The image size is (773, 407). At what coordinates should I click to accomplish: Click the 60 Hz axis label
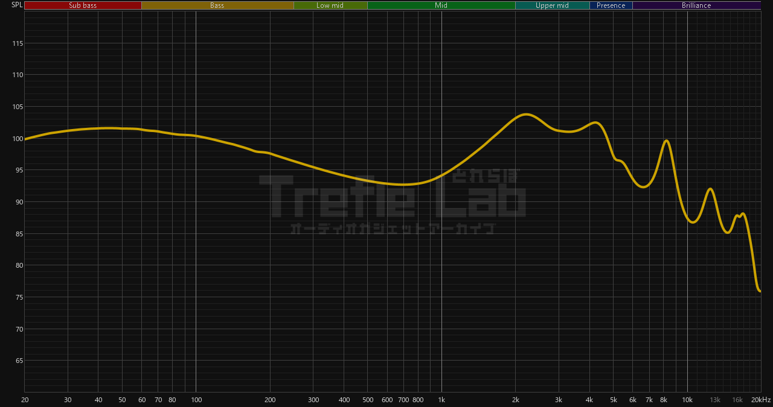click(141, 400)
